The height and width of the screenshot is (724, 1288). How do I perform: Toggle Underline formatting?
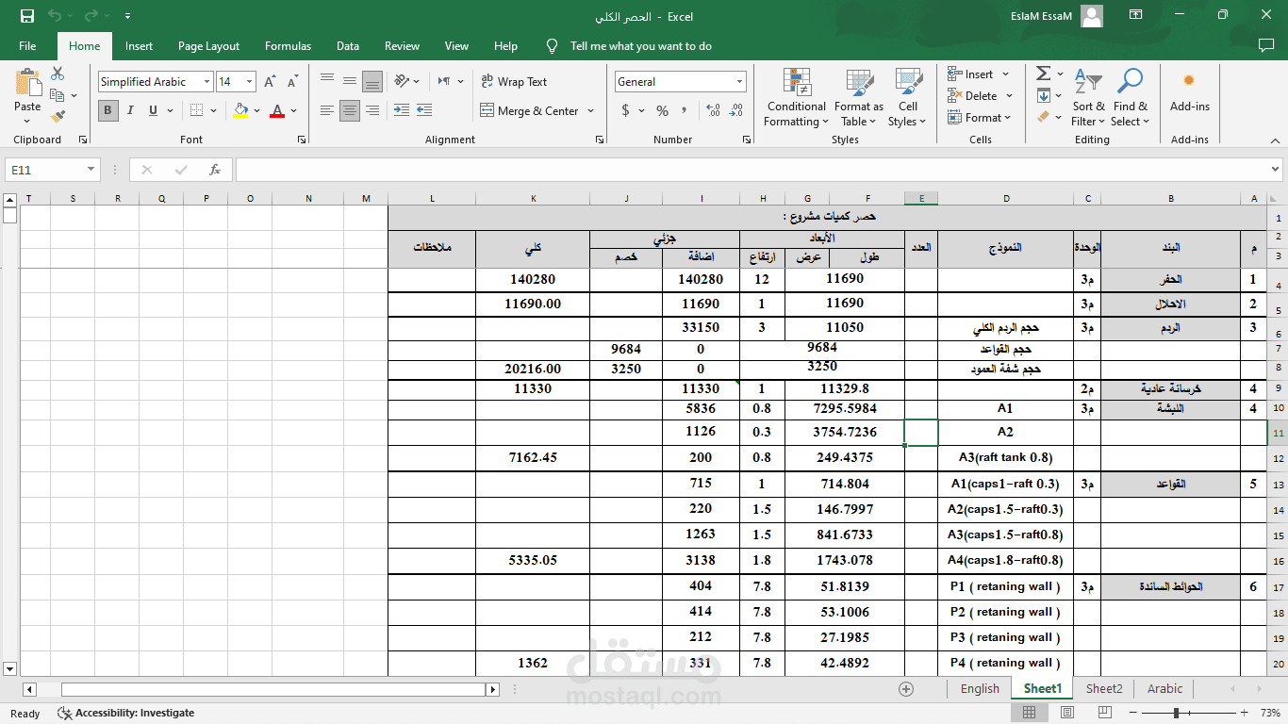tap(154, 110)
